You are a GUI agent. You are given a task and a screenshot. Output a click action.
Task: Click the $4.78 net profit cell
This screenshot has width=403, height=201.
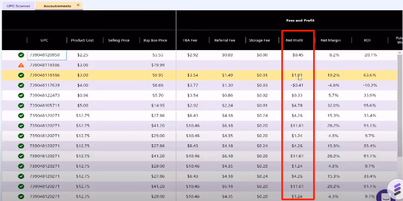(297, 106)
